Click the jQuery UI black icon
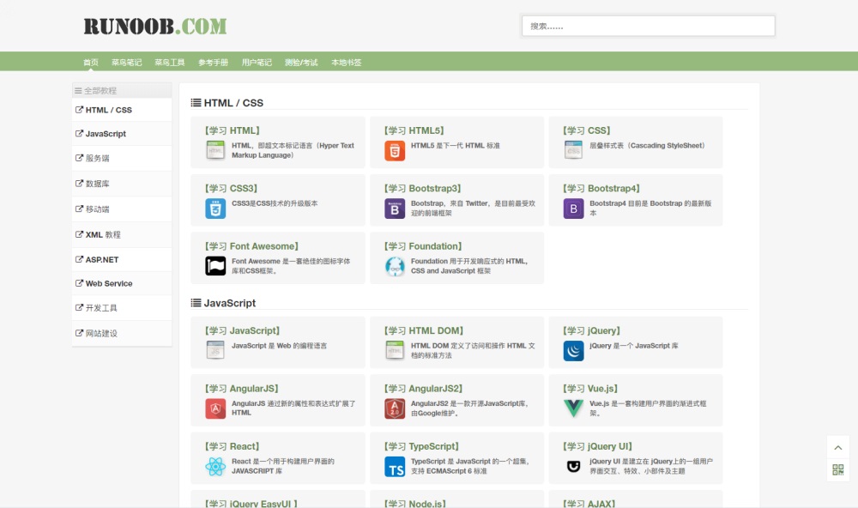 (x=573, y=467)
